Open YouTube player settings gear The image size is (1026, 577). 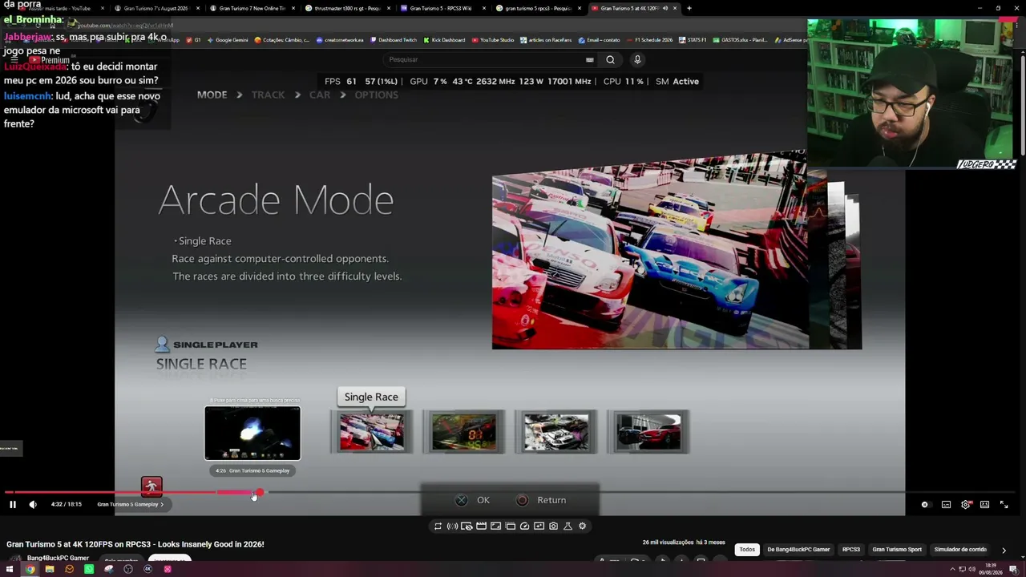coord(966,504)
